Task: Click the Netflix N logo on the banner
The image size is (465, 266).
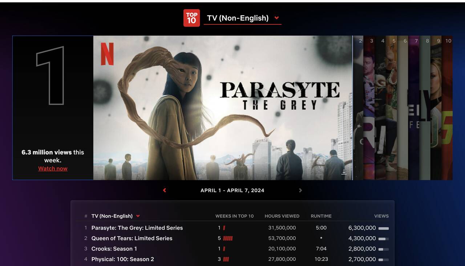Action: [x=107, y=54]
